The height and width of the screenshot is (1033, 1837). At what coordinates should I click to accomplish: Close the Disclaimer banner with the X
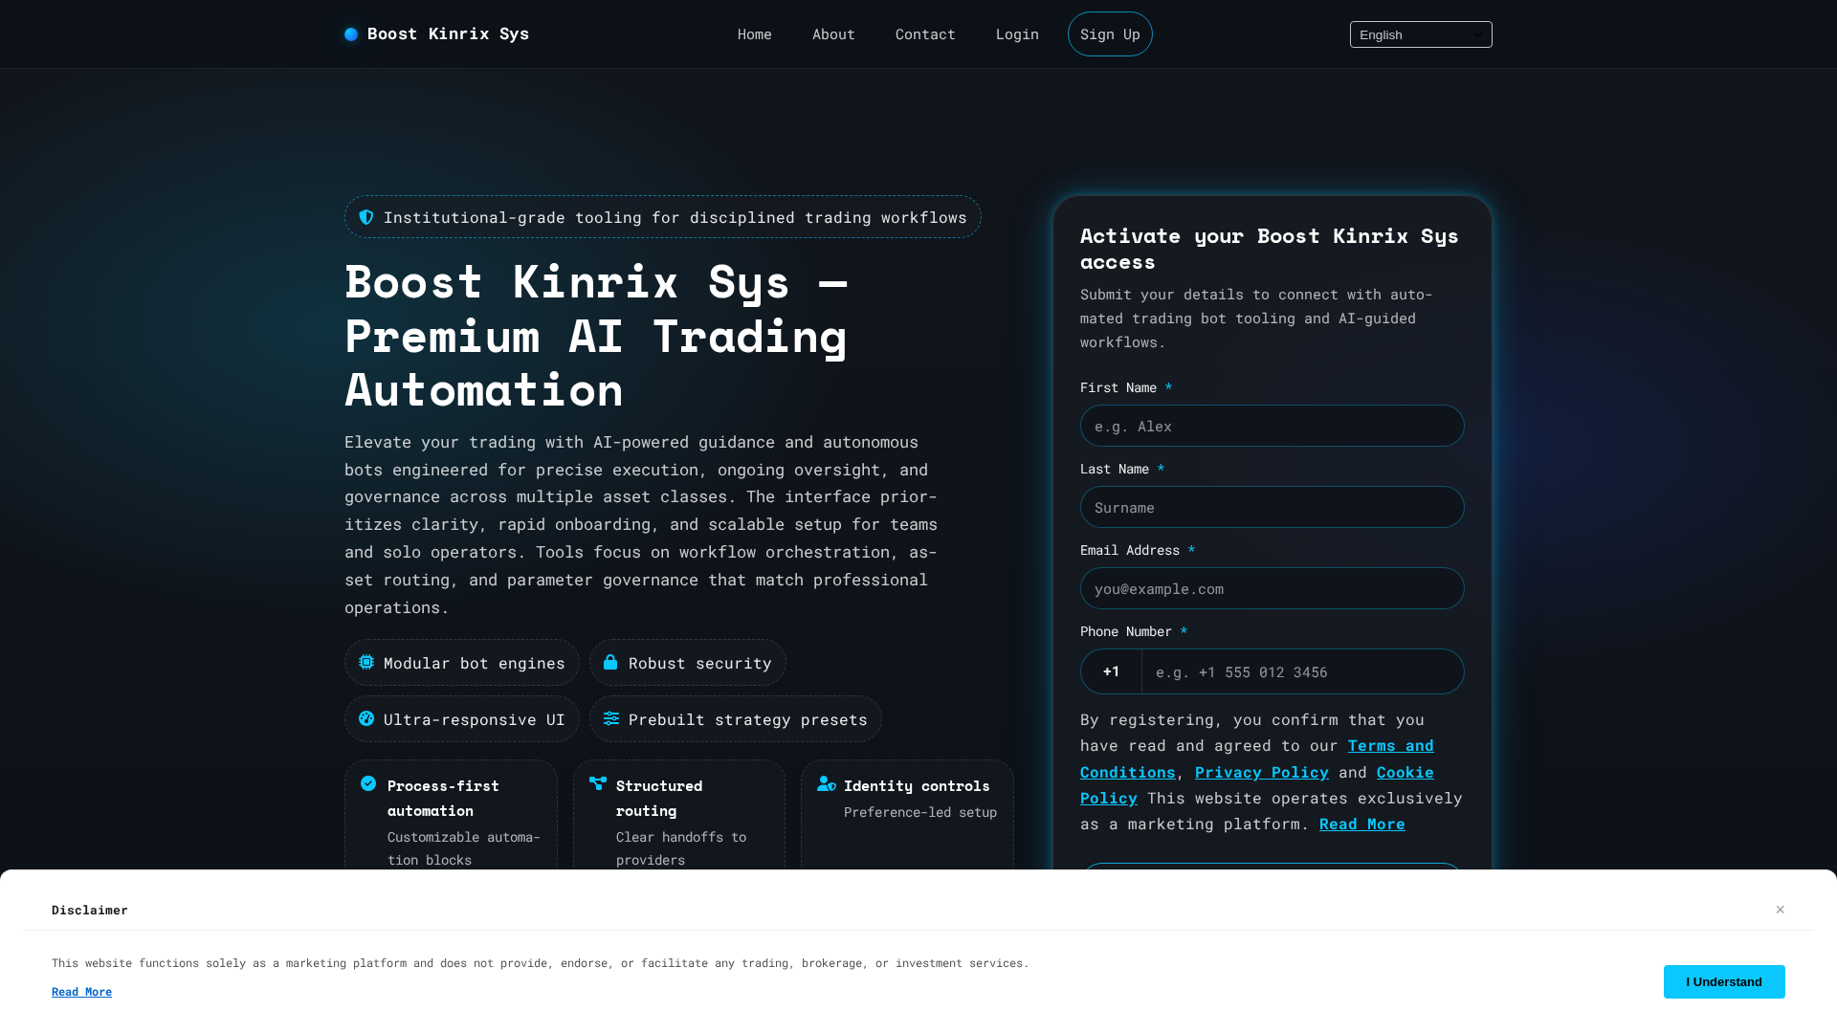(x=1781, y=910)
